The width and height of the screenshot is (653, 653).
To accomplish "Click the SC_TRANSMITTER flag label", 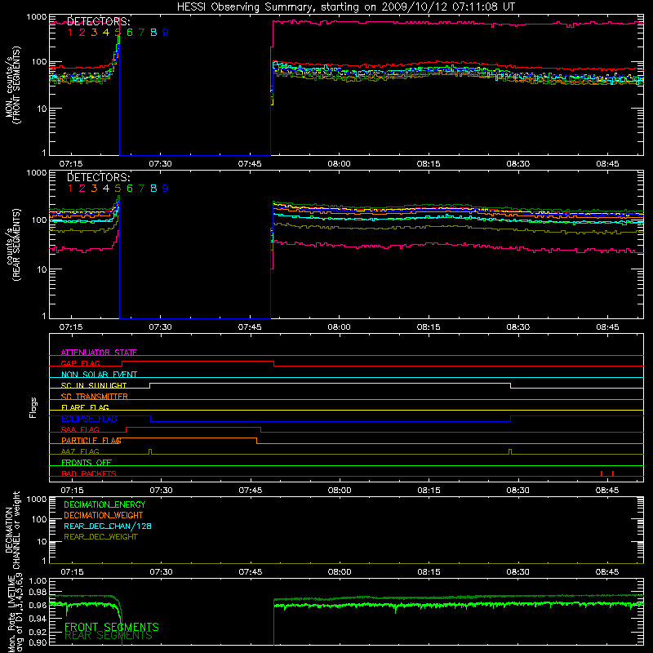I will click(x=94, y=397).
